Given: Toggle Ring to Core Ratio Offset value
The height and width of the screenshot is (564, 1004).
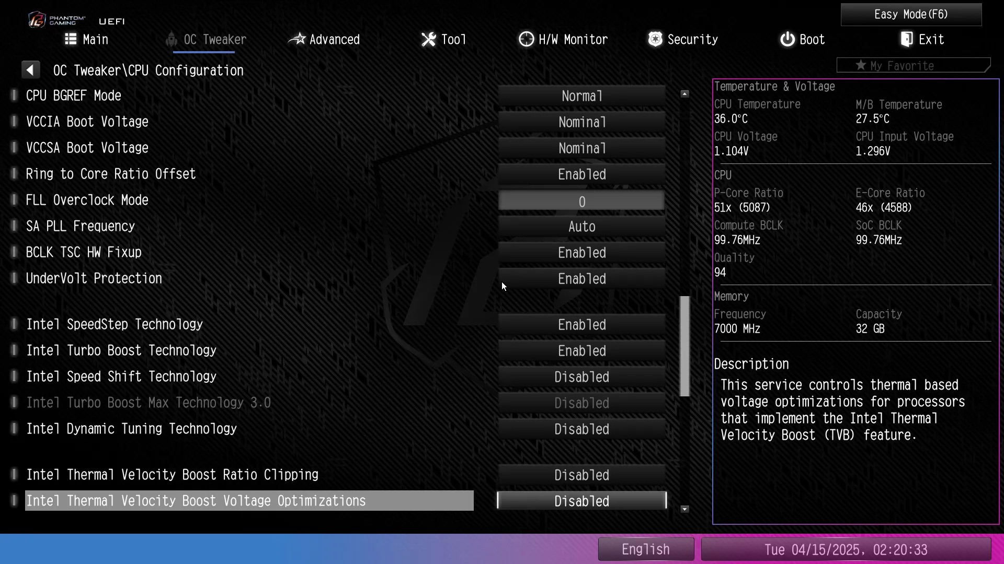Looking at the screenshot, I should click(581, 174).
